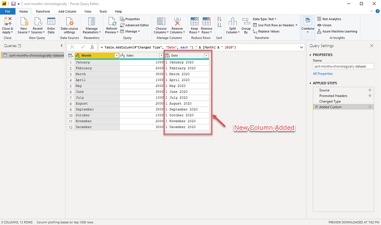381x225 pixels.
Task: Click the All Properties link
Action: (322, 74)
